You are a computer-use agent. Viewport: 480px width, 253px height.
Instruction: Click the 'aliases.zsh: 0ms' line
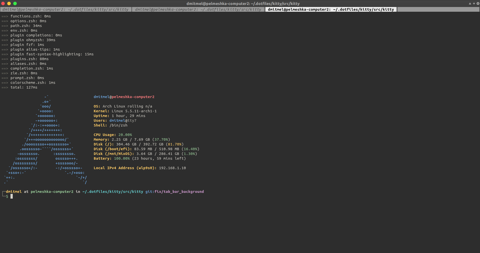coord(24,64)
